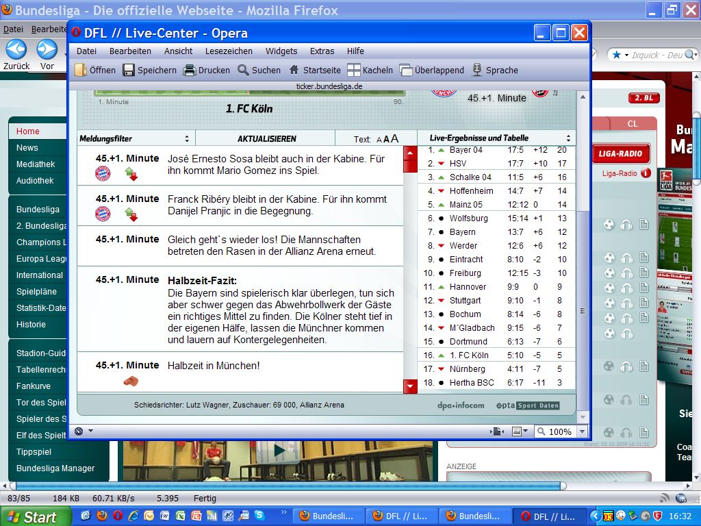
Task: Expand hidden system tray icons arrow
Action: coord(595,516)
